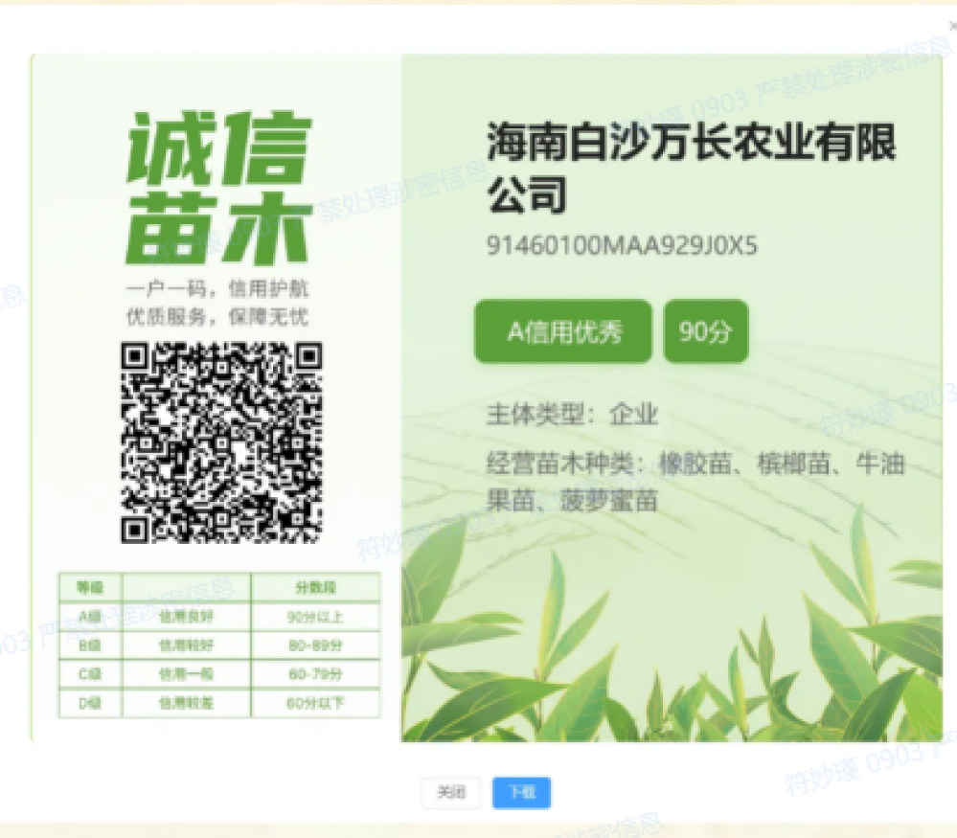The image size is (957, 838).
Task: Click the 分数段 table header cell
Action: pyautogui.click(x=315, y=587)
